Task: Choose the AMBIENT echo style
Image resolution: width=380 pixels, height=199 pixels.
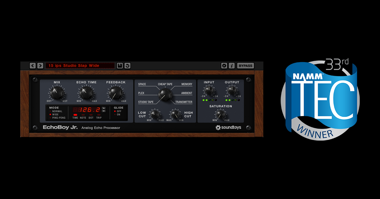Action: coord(187,93)
